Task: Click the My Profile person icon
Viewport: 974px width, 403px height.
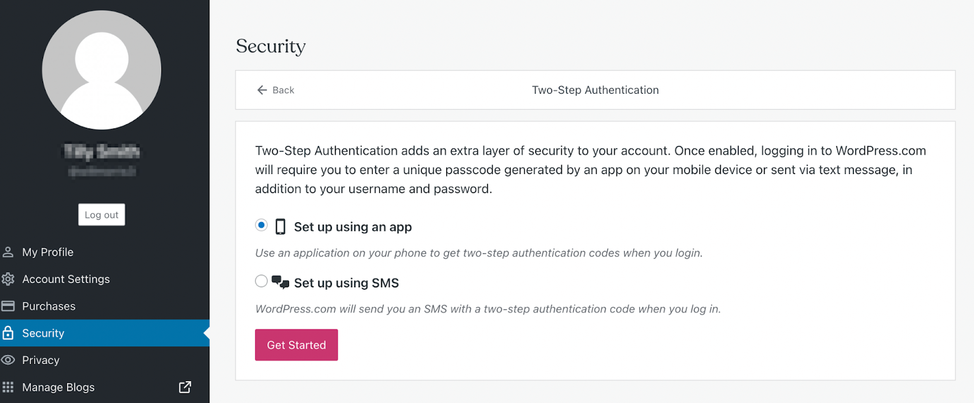Action: [8, 251]
